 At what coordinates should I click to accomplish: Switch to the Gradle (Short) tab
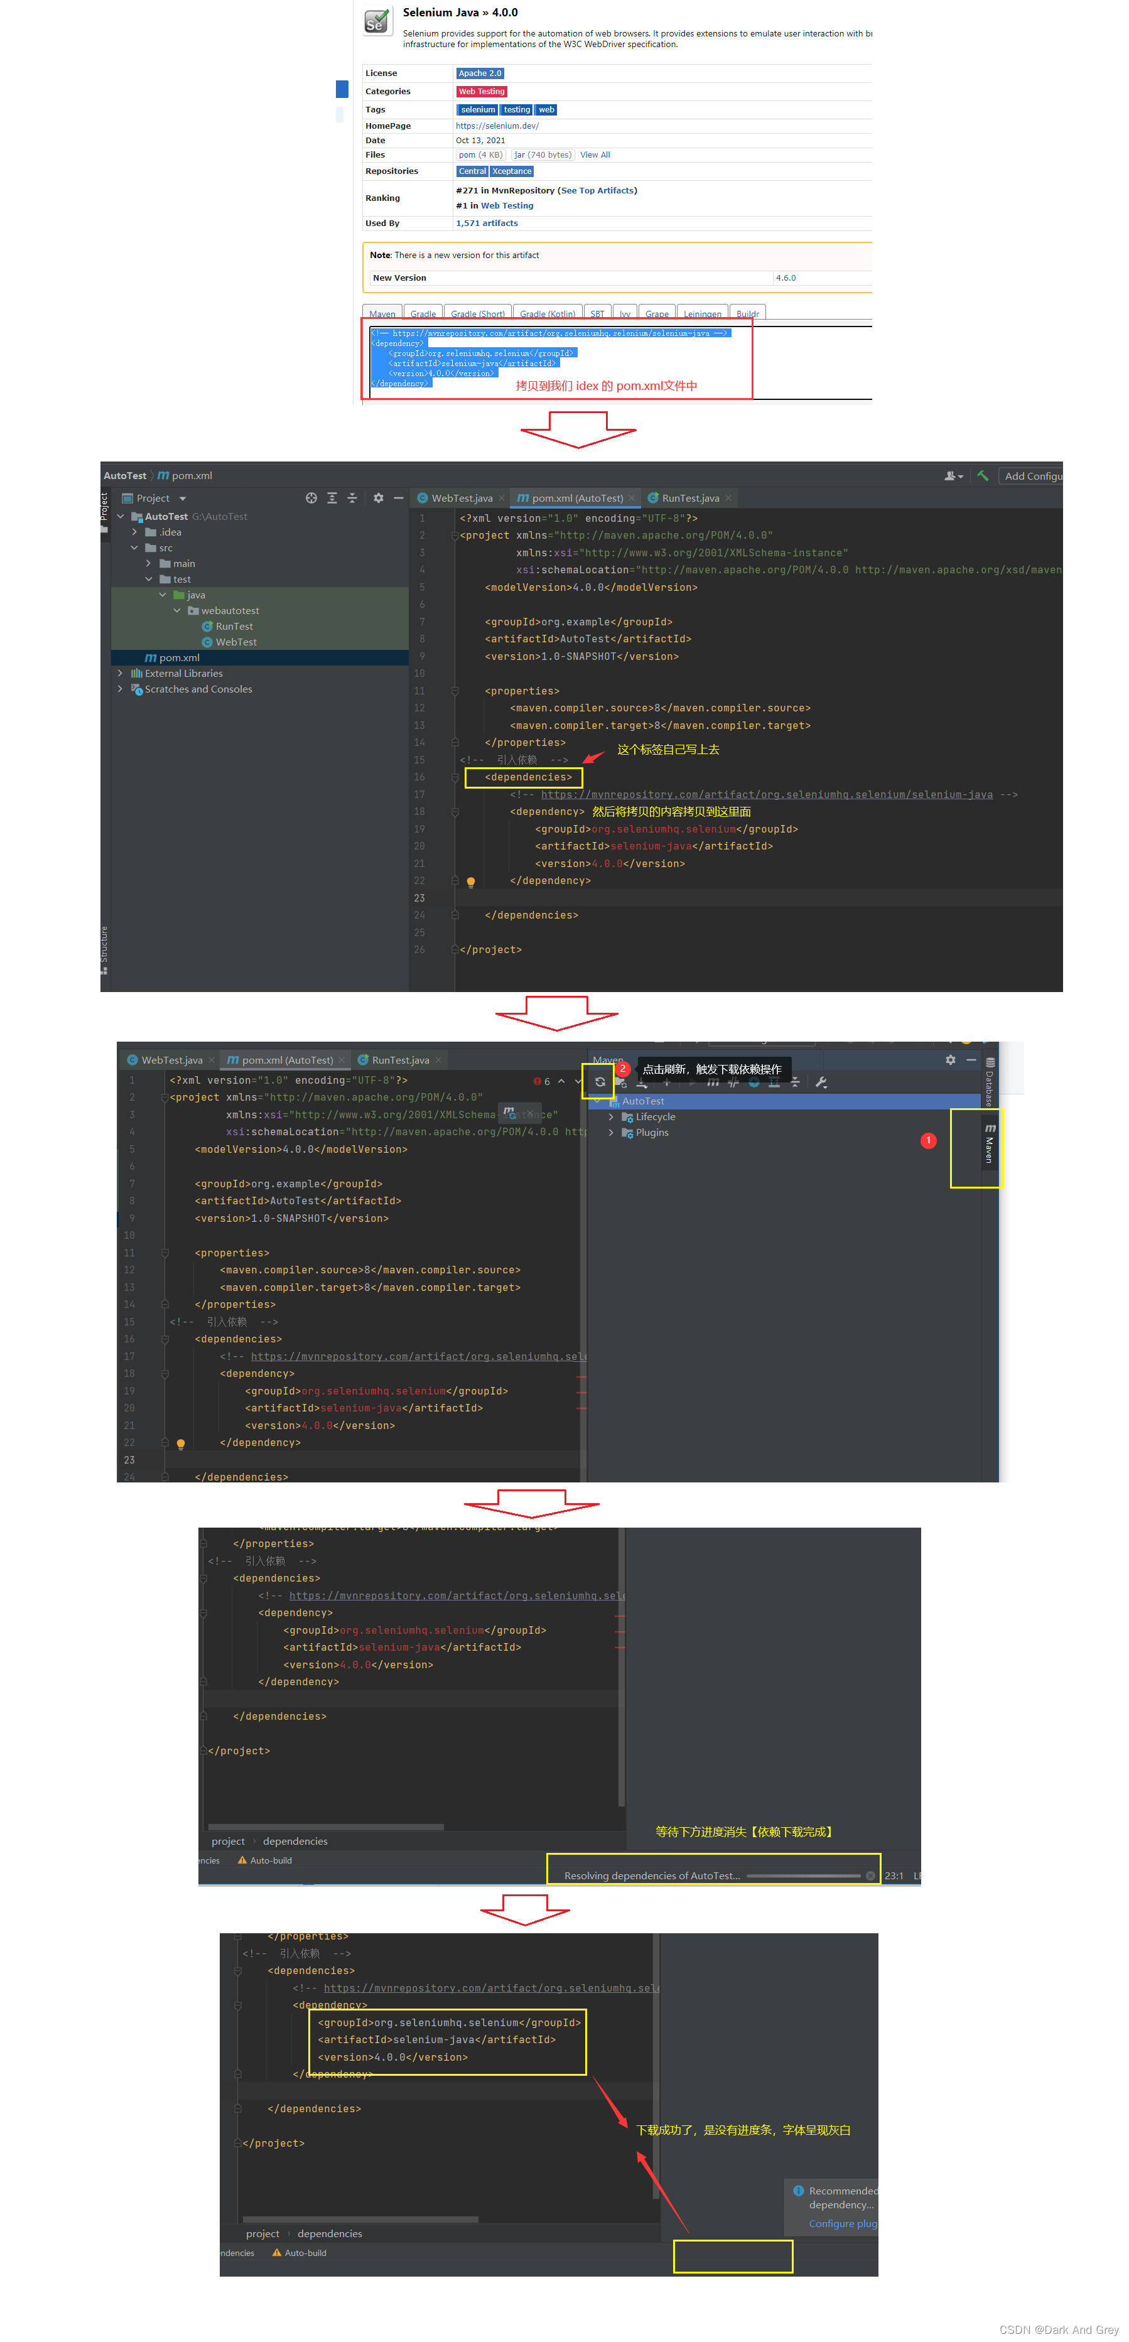pos(477,314)
